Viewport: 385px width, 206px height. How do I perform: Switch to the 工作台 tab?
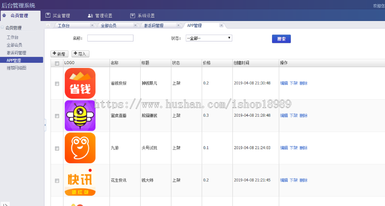(x=64, y=26)
